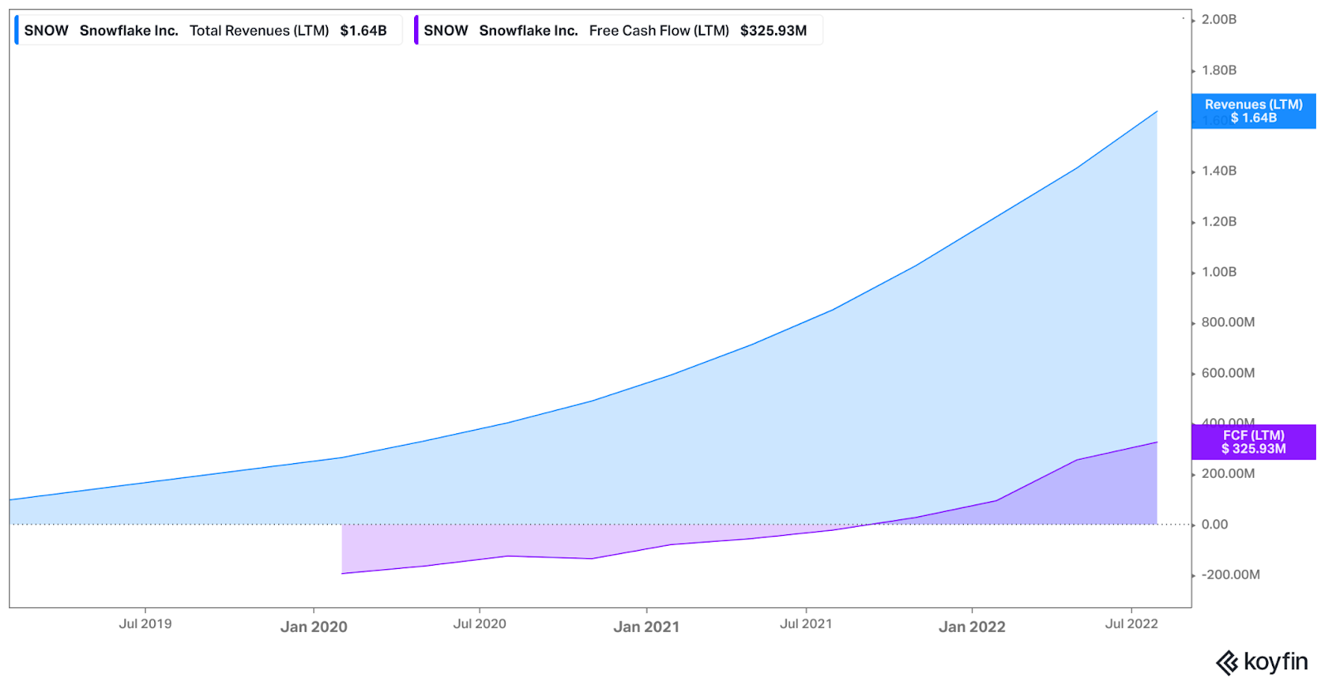This screenshot has width=1325, height=685.
Task: Click the Total Revenues (LTM) legend entry
Action: tap(209, 31)
